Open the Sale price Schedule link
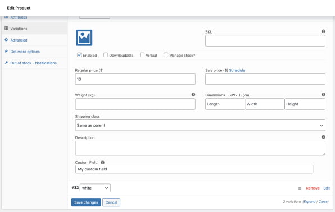This screenshot has height=212, width=335. 237,70
